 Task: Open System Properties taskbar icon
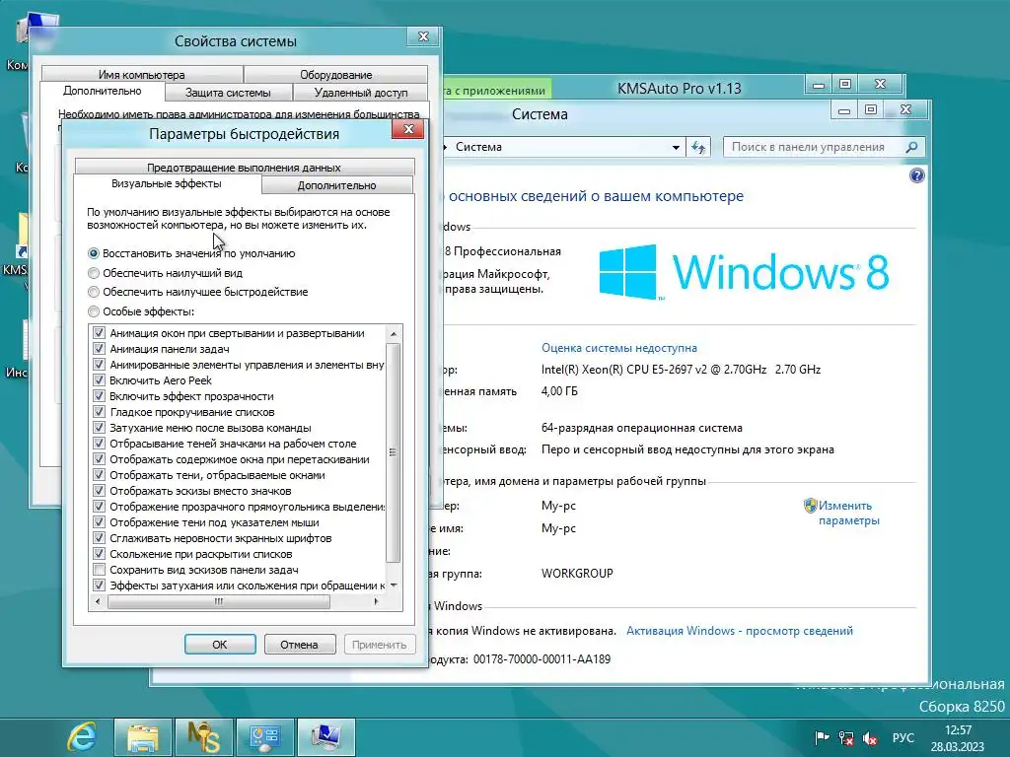(325, 737)
